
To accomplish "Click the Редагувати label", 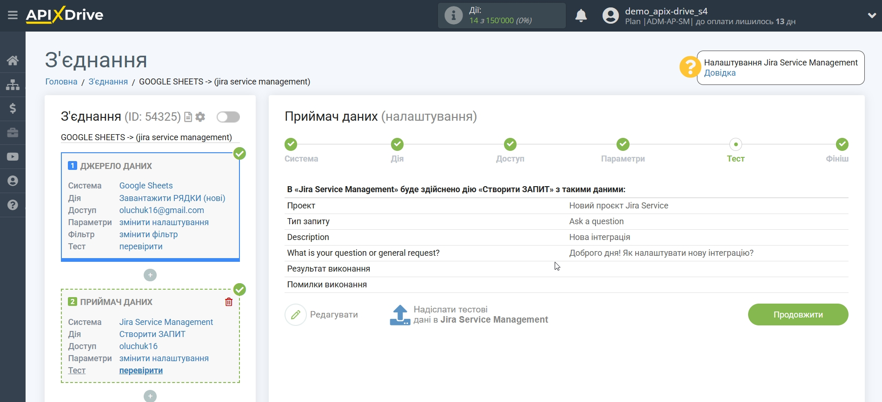I will click(x=334, y=315).
